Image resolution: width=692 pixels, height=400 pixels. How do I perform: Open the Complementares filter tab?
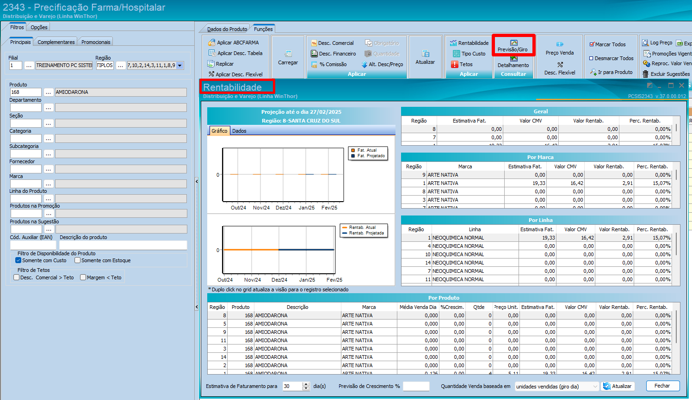(56, 42)
